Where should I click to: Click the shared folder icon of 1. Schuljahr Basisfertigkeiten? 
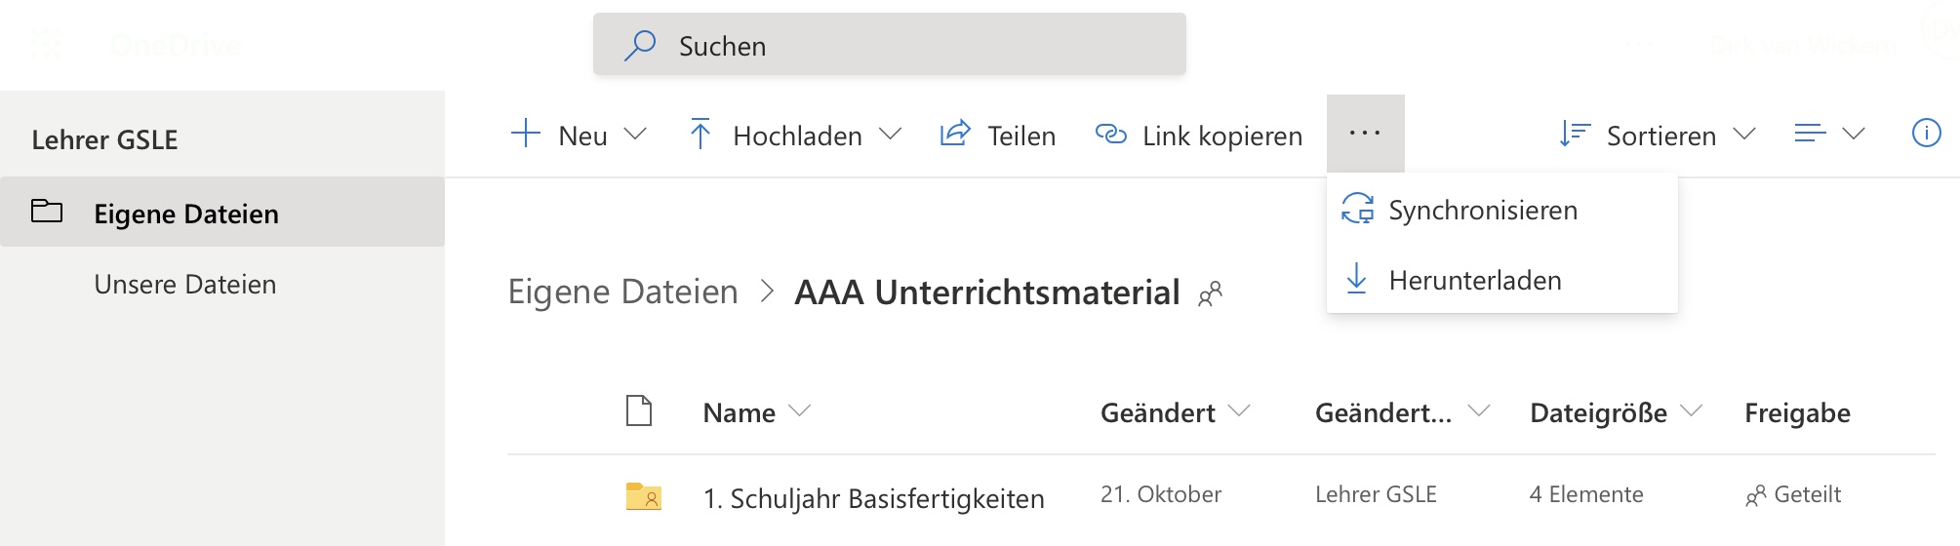[643, 497]
